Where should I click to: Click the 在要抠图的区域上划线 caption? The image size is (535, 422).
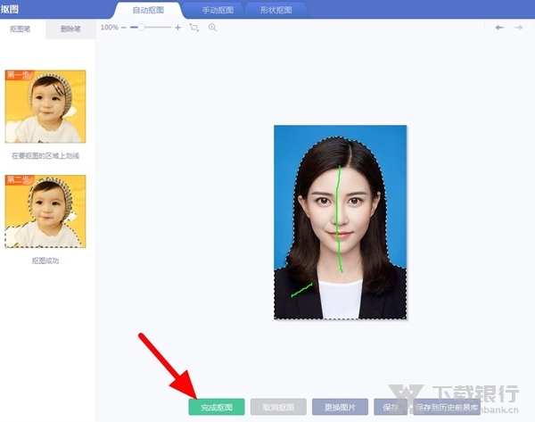click(x=45, y=156)
